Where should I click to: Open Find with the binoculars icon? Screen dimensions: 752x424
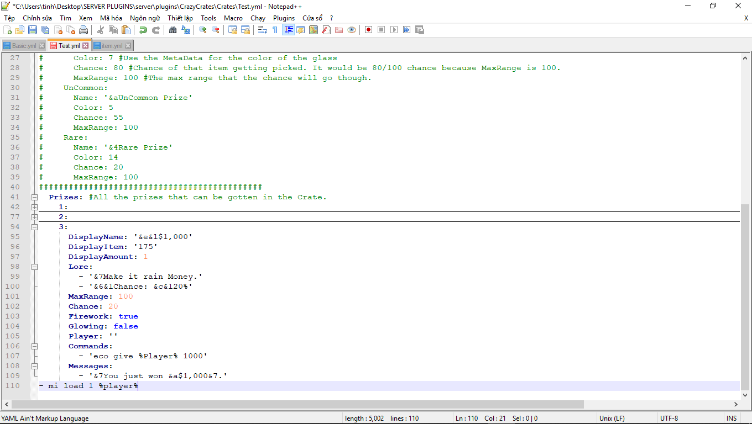173,30
